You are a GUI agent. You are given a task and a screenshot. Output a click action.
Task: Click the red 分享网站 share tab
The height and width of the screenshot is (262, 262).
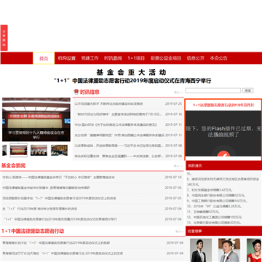click(x=4, y=38)
